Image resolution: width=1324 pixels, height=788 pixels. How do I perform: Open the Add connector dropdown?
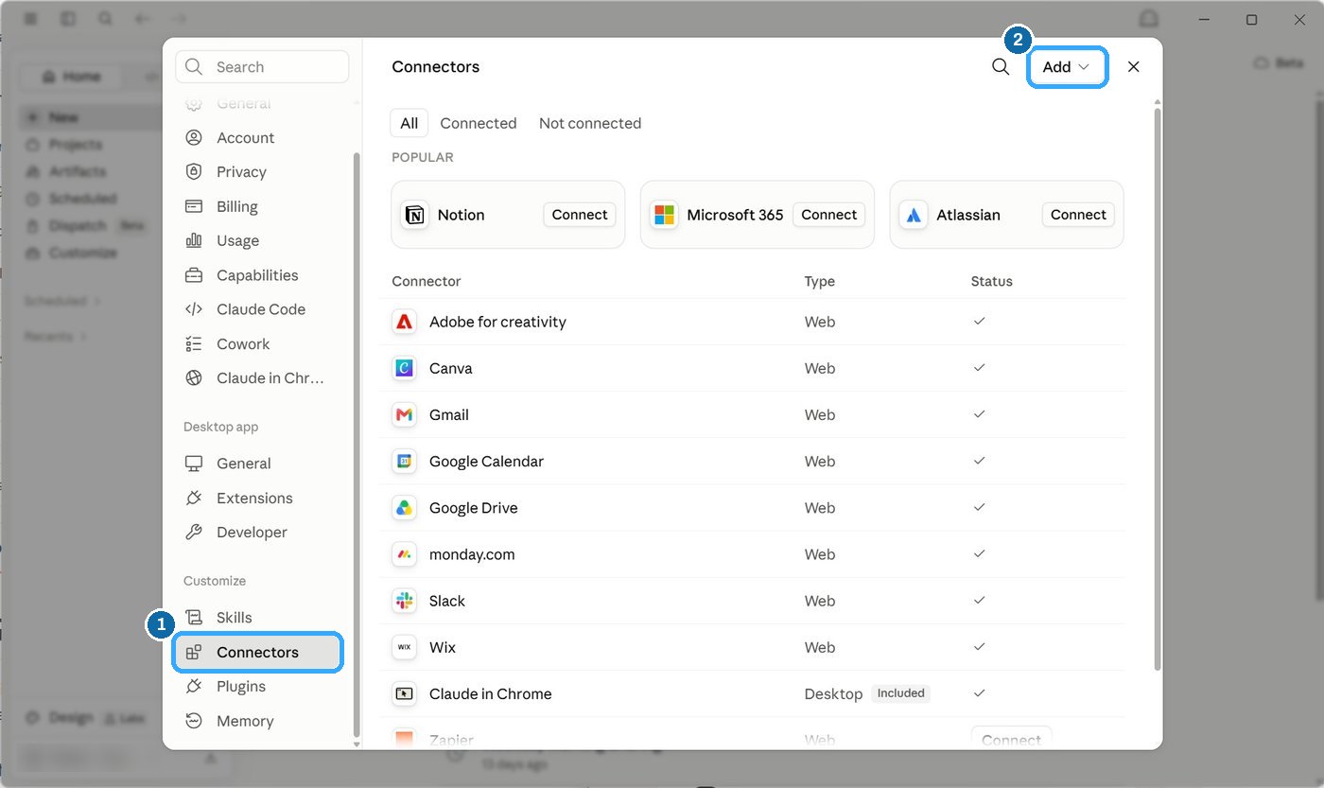[1067, 67]
